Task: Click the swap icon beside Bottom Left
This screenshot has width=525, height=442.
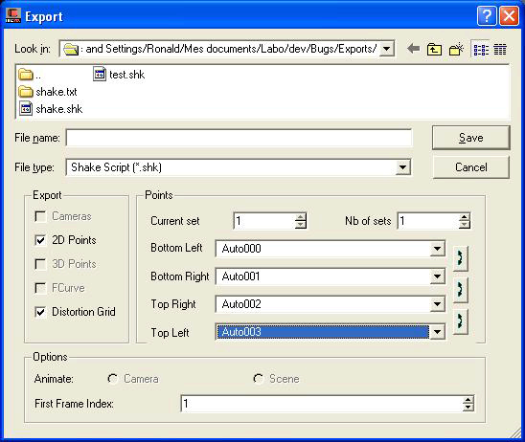Action: 461,258
